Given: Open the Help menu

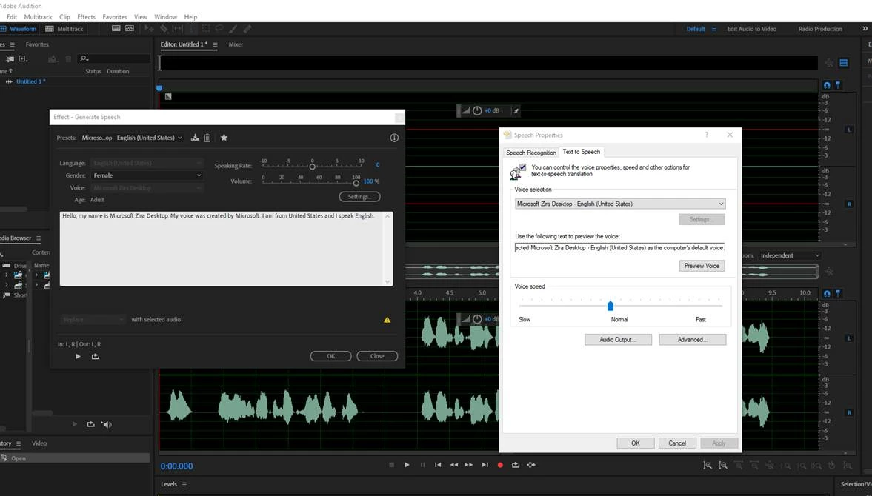Looking at the screenshot, I should (x=190, y=17).
